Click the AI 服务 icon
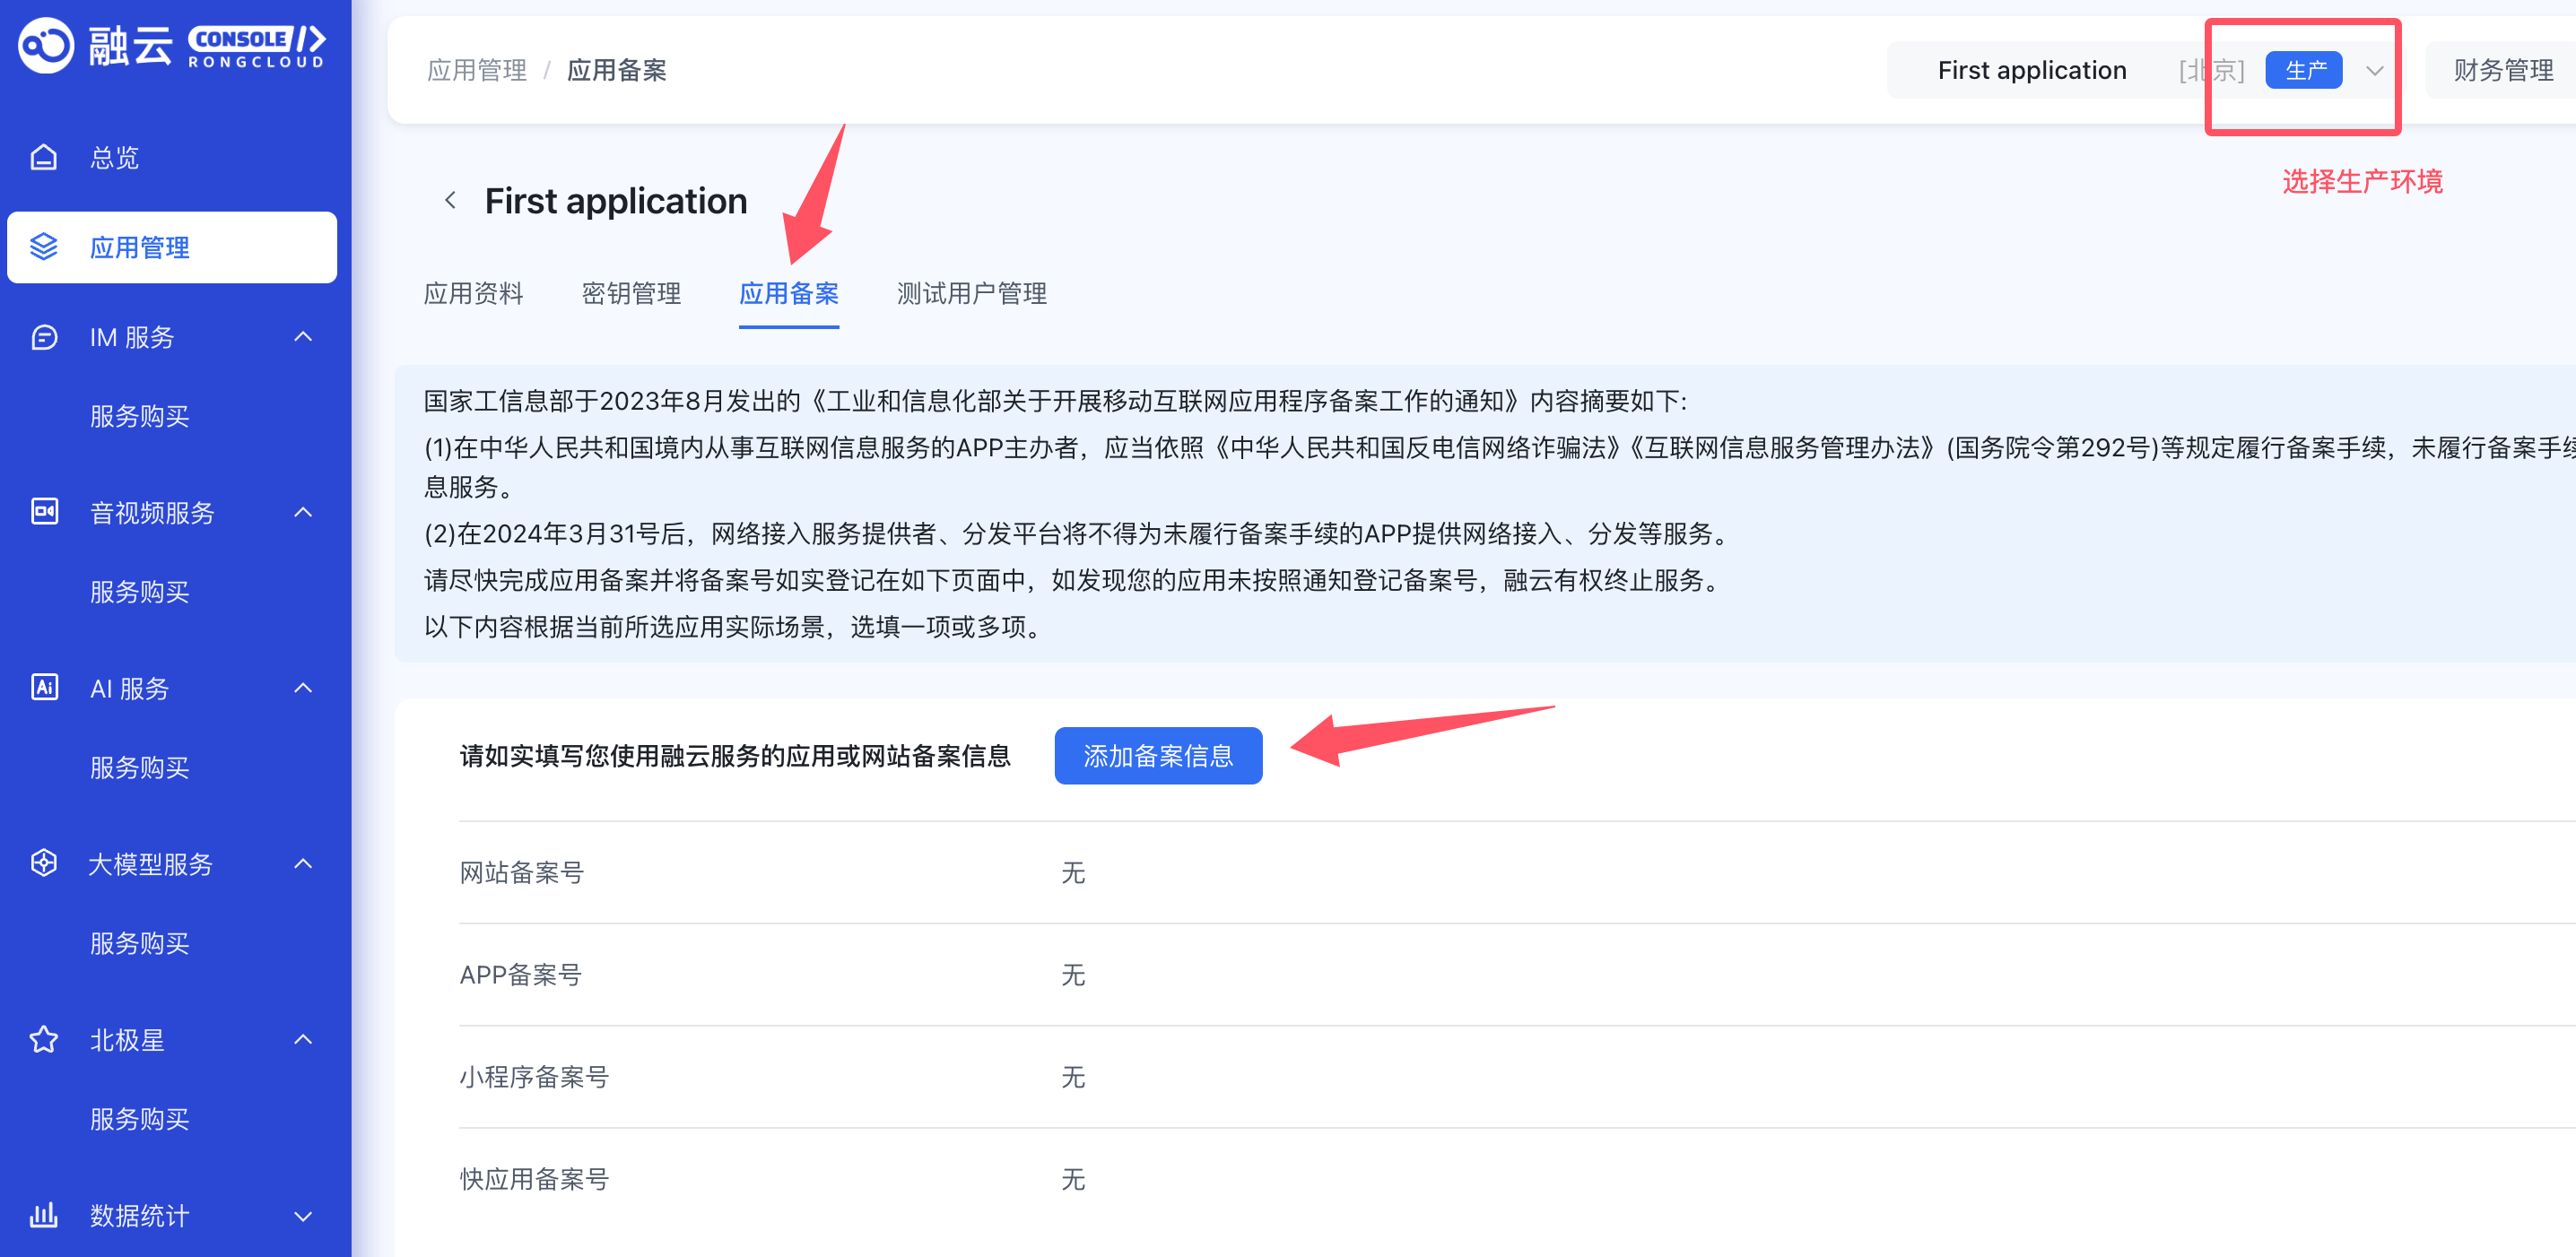This screenshot has width=2576, height=1257. point(44,688)
